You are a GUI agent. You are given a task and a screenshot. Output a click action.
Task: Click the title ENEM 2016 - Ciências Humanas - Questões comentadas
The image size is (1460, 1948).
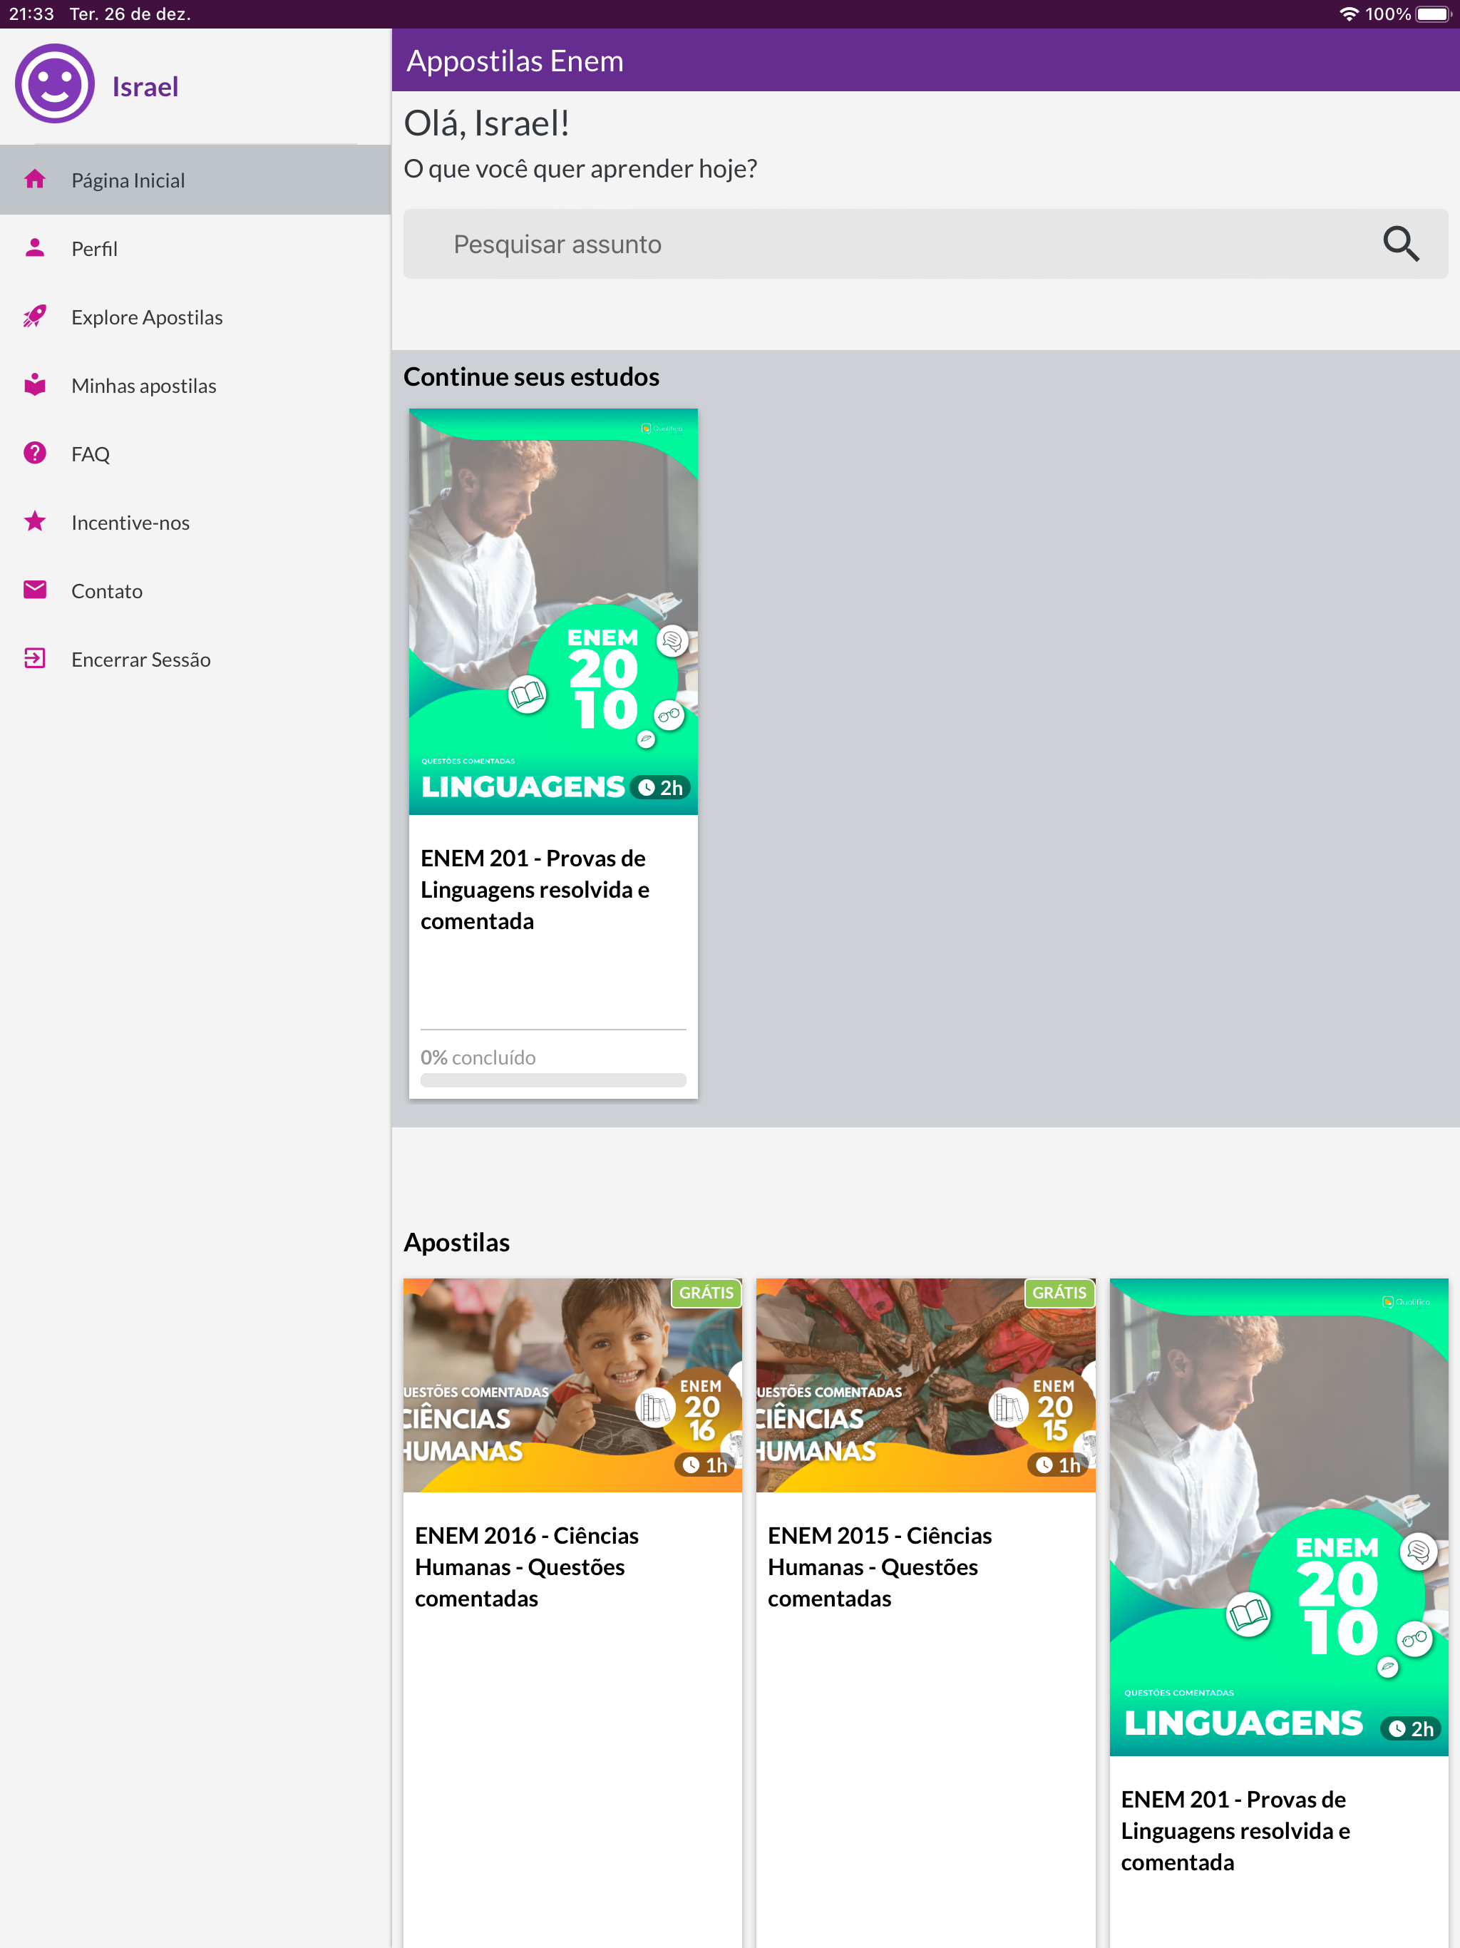[x=527, y=1567]
